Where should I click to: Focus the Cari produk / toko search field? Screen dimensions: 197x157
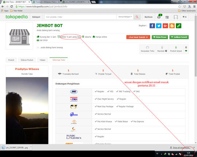(x=80, y=17)
